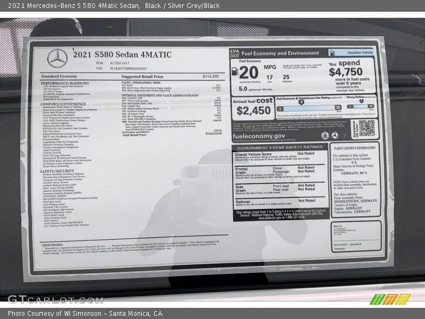425x319 pixels.
Task: Click the greenhouse gas rating marker 4
Action: click(302, 102)
